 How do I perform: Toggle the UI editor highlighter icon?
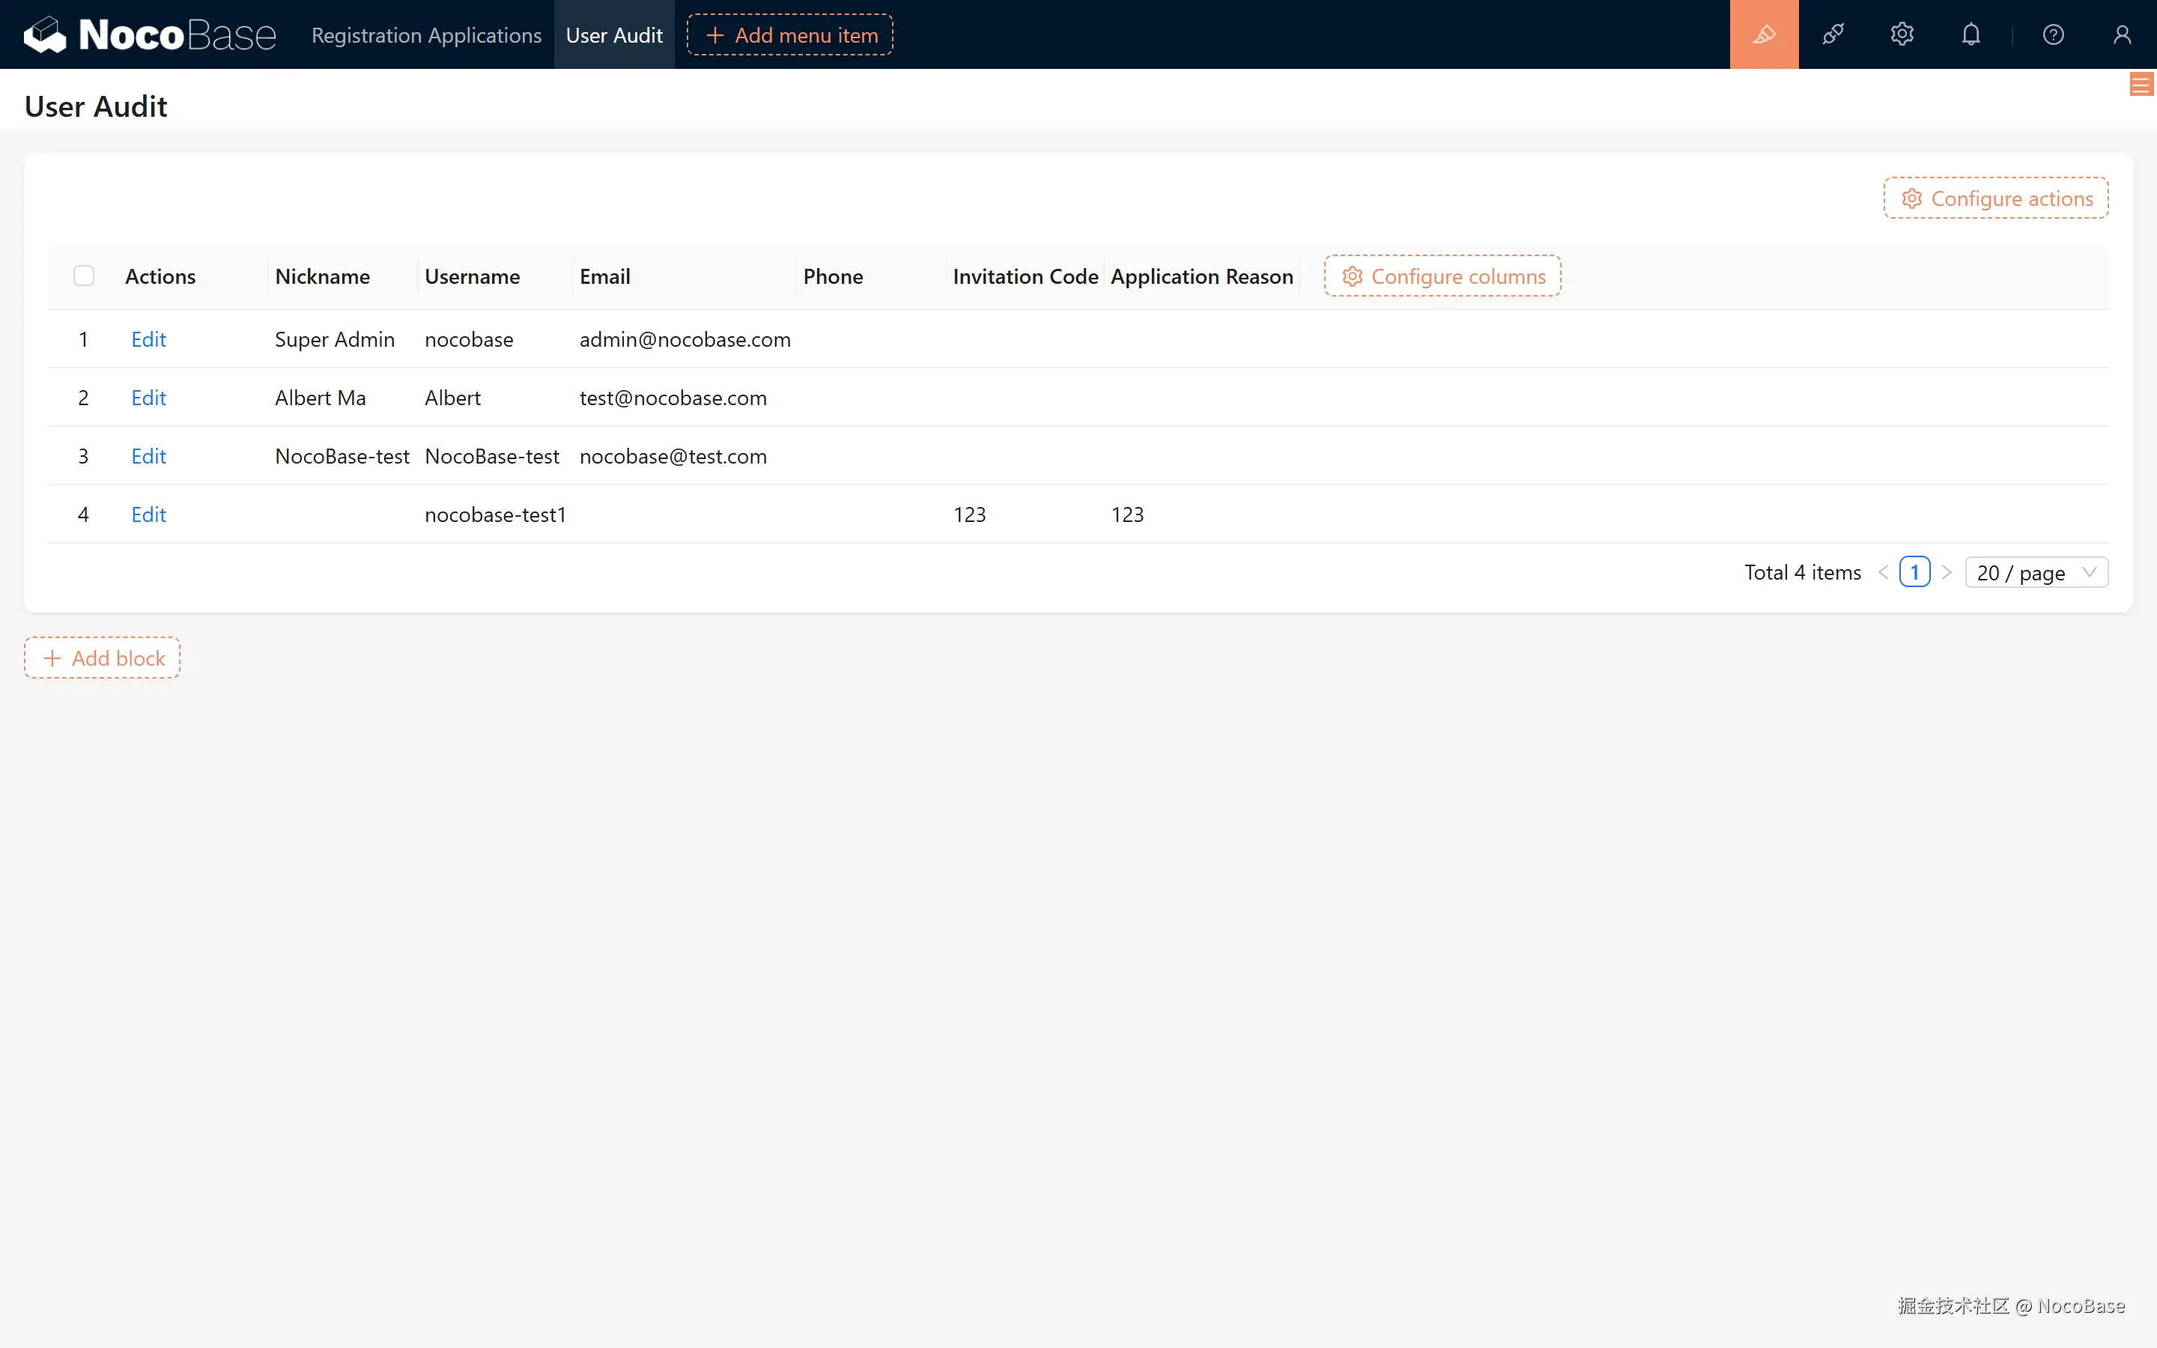click(1763, 34)
